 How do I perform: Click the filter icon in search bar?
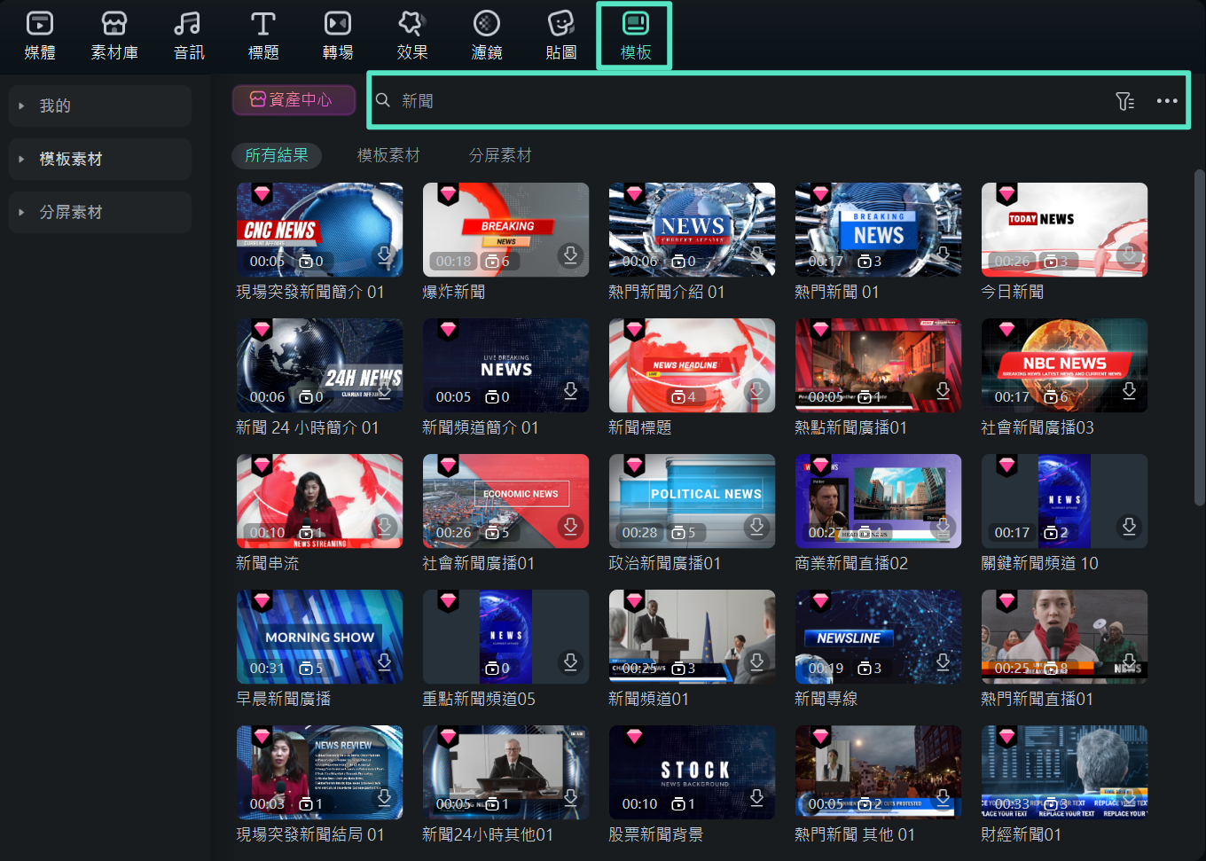[x=1124, y=101]
